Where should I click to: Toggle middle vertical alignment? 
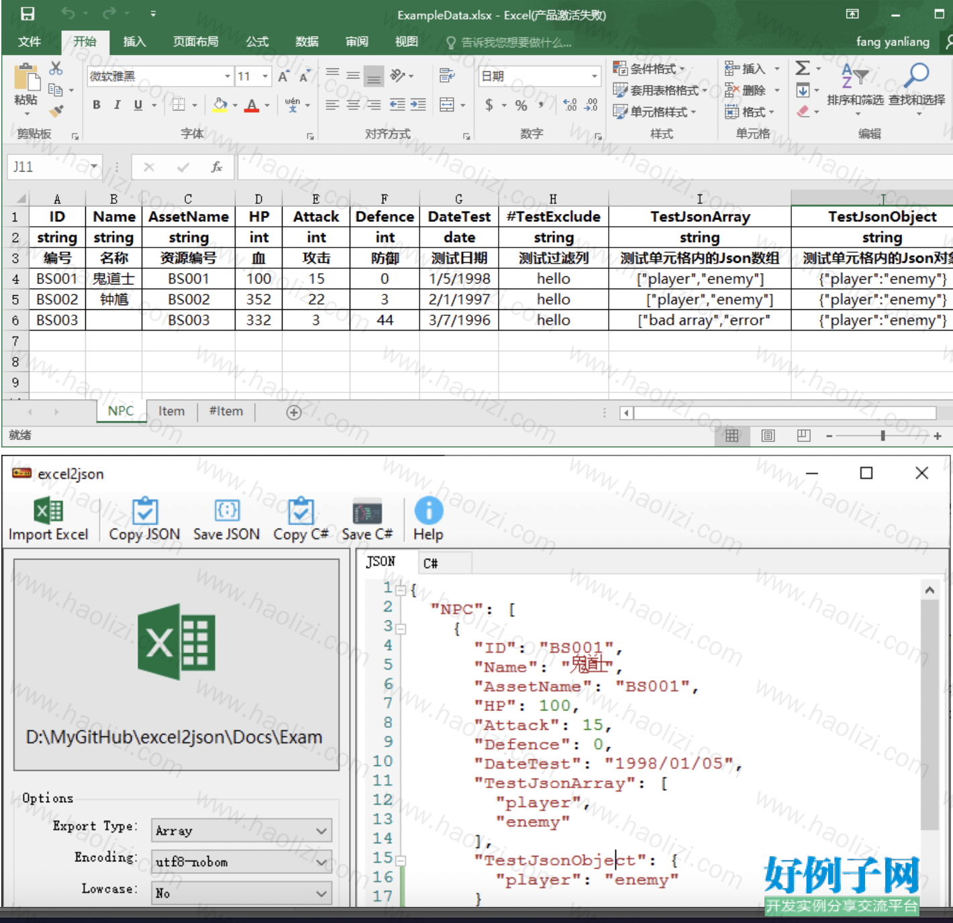(353, 76)
